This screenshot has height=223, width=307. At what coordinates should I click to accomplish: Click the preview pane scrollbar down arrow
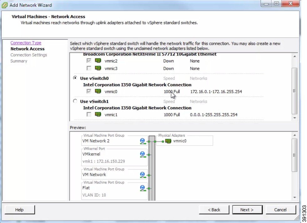point(294,197)
